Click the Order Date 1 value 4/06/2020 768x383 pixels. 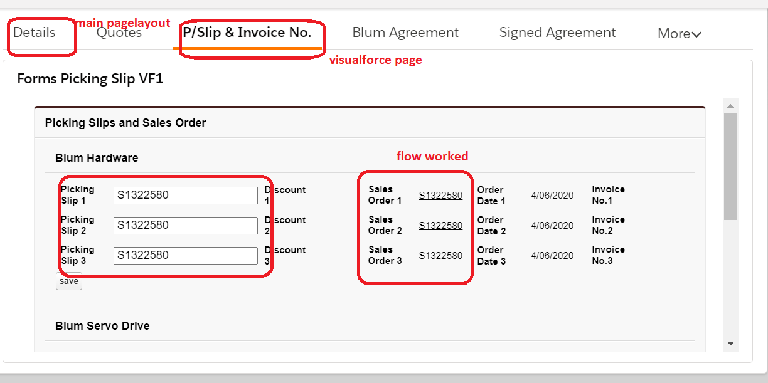[552, 196]
